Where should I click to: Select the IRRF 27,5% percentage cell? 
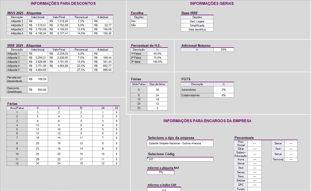coord(81,70)
